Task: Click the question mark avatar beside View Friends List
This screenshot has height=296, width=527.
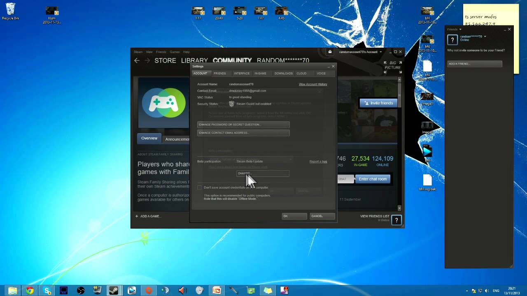Action: pyautogui.click(x=396, y=220)
